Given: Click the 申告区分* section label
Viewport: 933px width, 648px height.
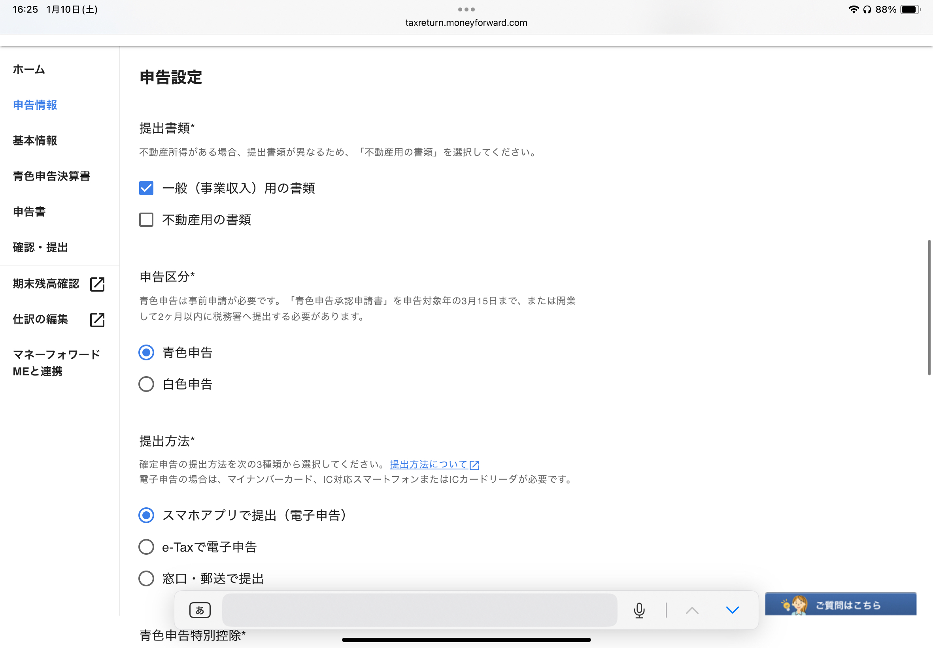Looking at the screenshot, I should point(167,277).
